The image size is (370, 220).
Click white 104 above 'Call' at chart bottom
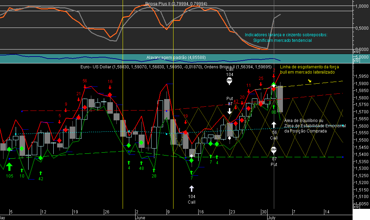coord(192,197)
